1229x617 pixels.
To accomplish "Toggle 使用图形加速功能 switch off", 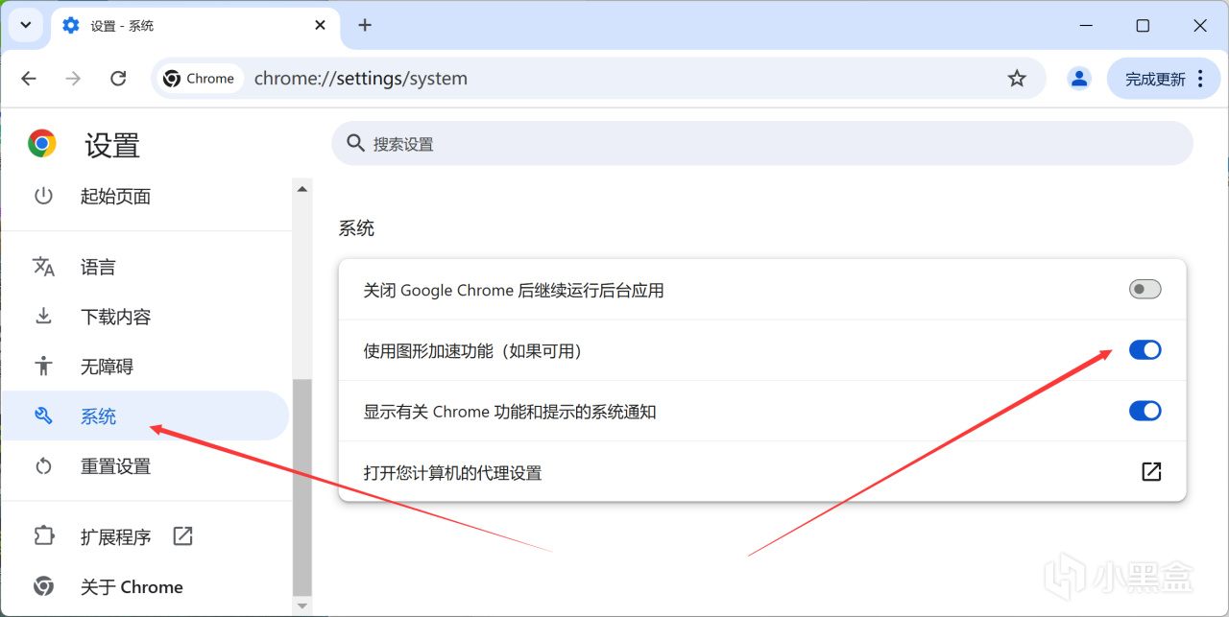I will [x=1145, y=350].
